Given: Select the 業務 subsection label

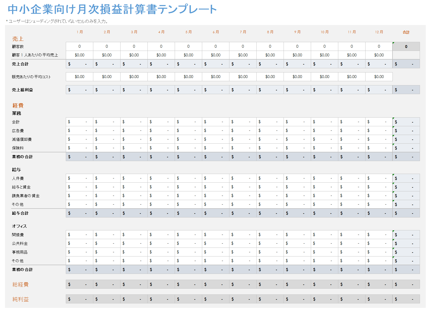Looking at the screenshot, I should pos(16,113).
